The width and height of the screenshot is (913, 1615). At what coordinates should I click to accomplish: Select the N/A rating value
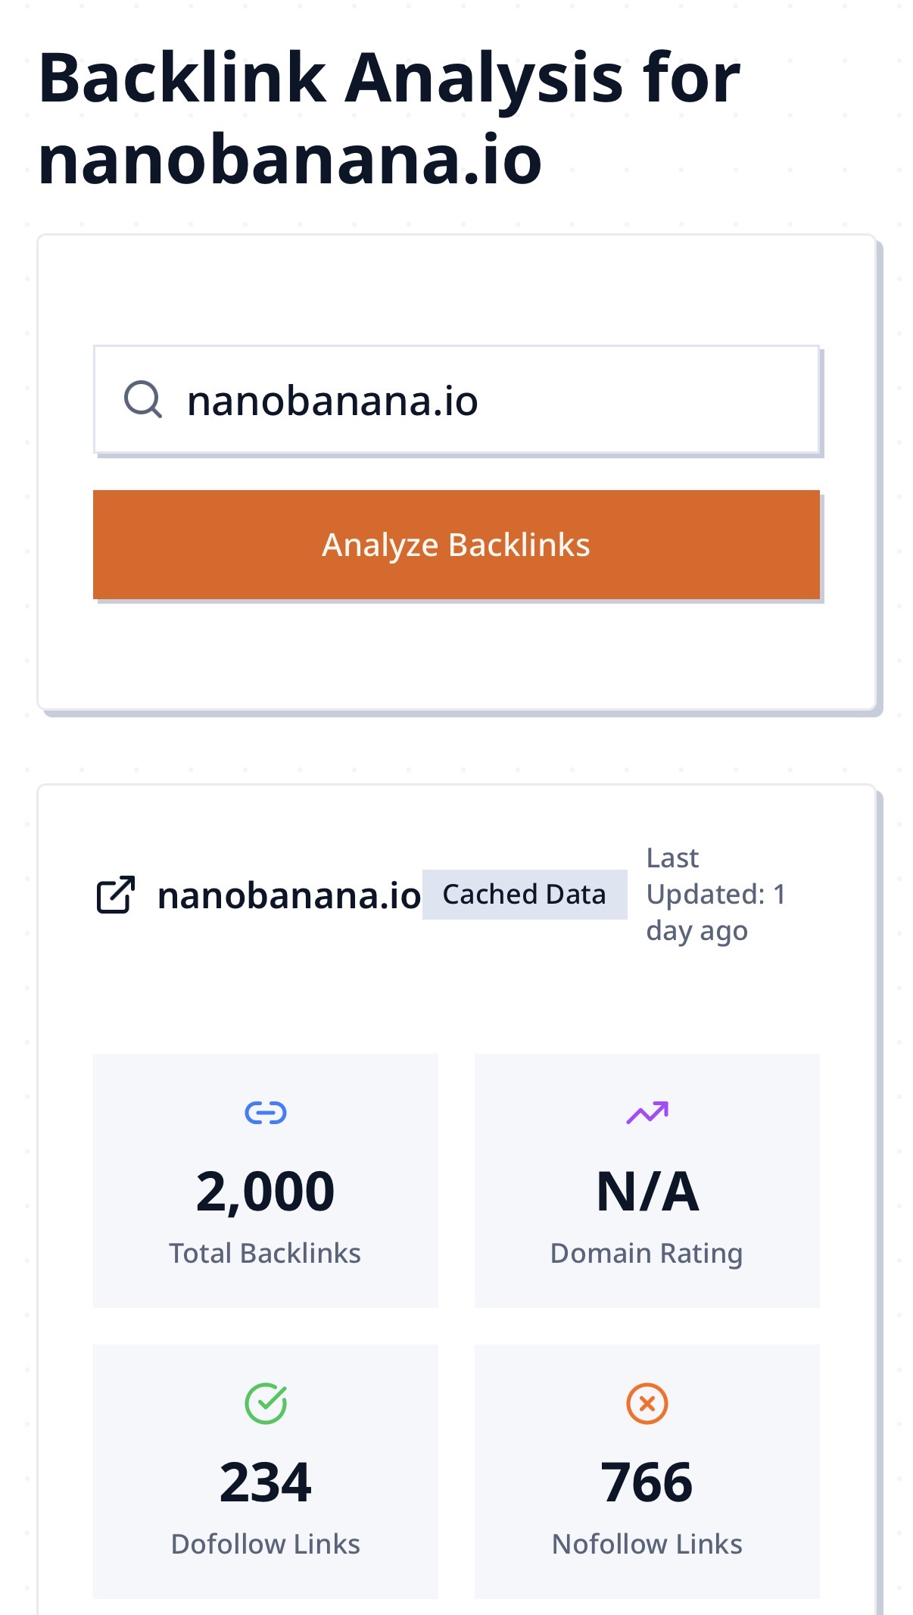(x=647, y=1192)
